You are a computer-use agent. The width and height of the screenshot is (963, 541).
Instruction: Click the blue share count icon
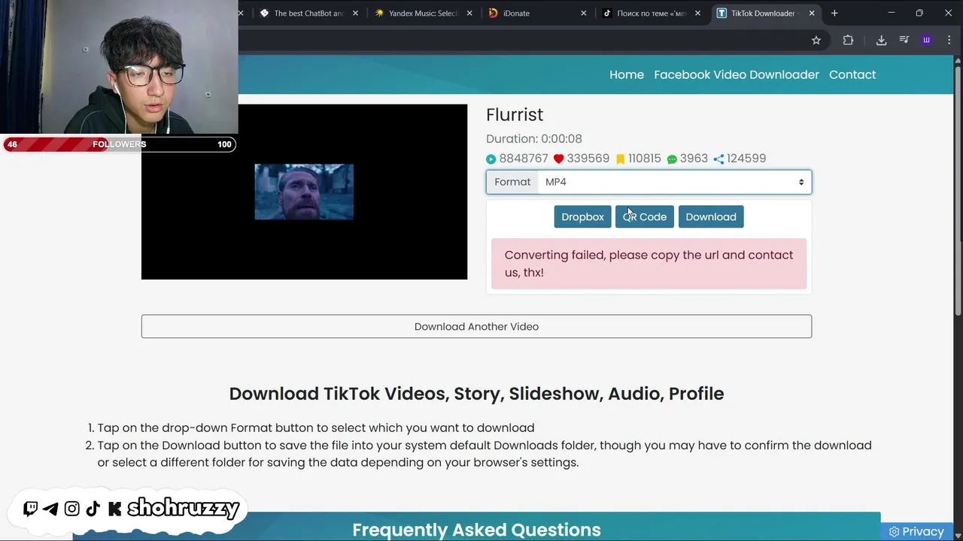(718, 159)
